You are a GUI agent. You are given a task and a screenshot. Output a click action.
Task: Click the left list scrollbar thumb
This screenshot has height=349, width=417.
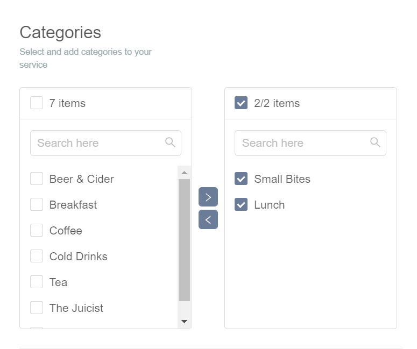[184, 240]
